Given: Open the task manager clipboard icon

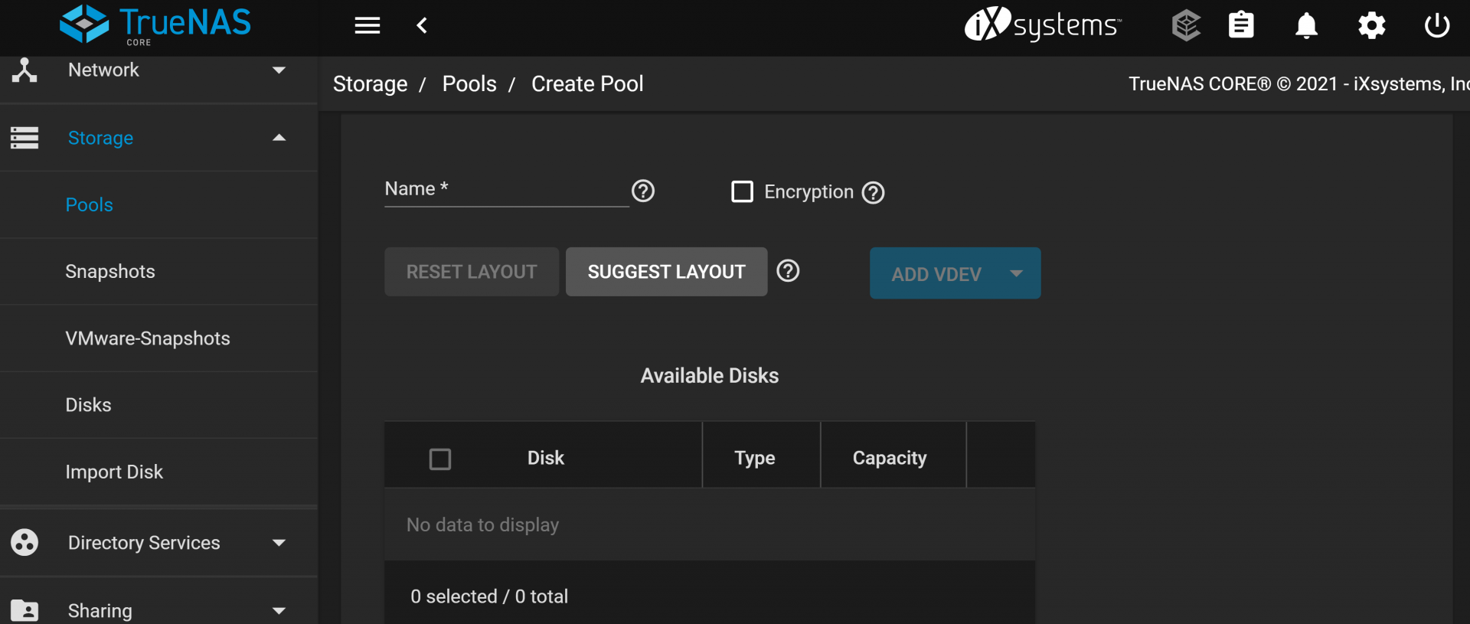Looking at the screenshot, I should click(x=1241, y=25).
